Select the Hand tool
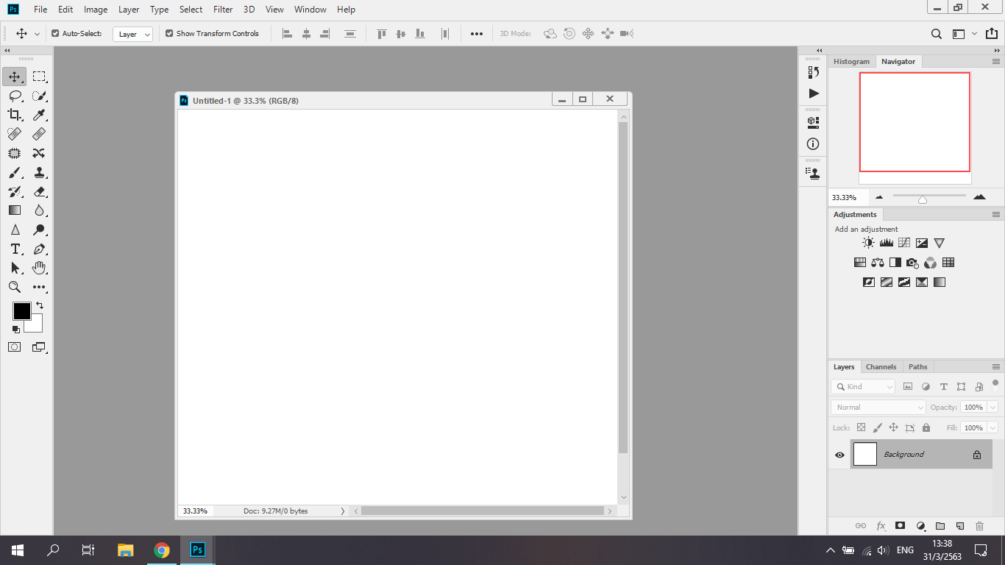Screen dimensions: 1005x565 click(39, 268)
